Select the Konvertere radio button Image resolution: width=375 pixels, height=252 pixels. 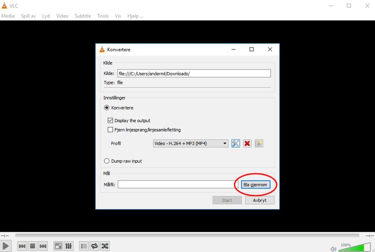pyautogui.click(x=107, y=108)
